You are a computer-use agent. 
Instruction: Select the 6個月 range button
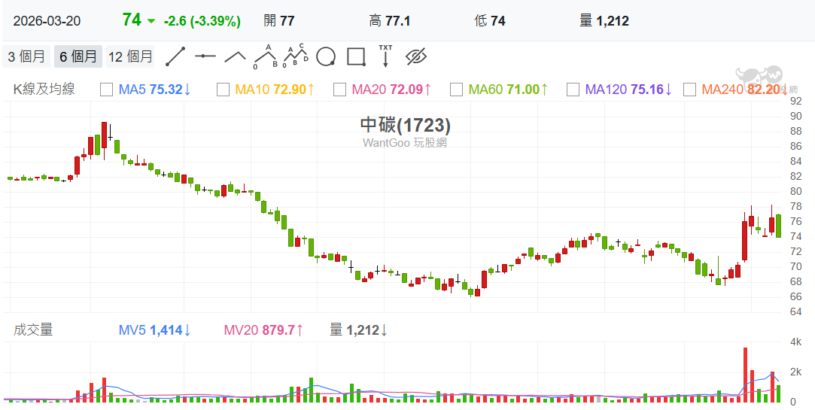click(78, 56)
